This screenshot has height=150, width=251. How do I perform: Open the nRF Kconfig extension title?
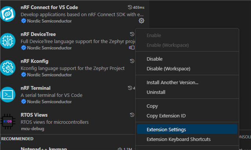(35, 61)
